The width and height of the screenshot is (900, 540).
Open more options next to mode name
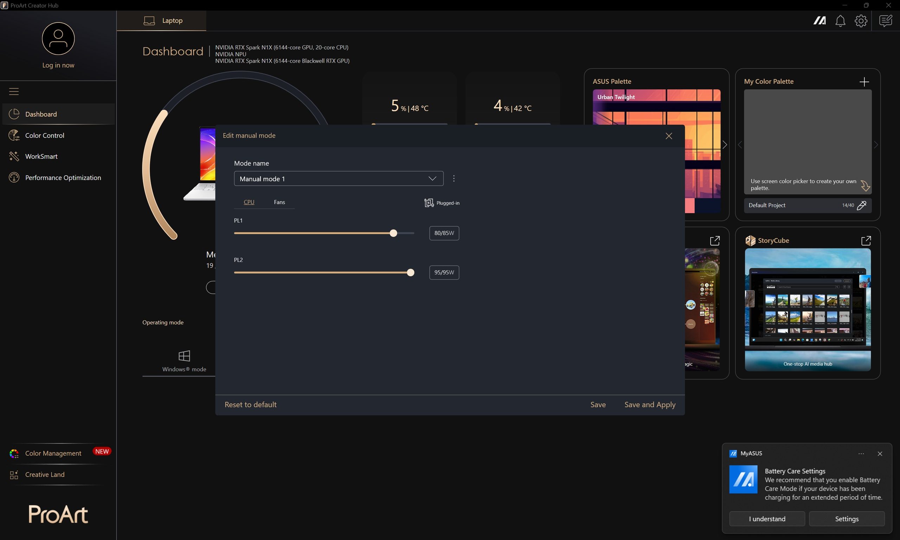coord(454,179)
